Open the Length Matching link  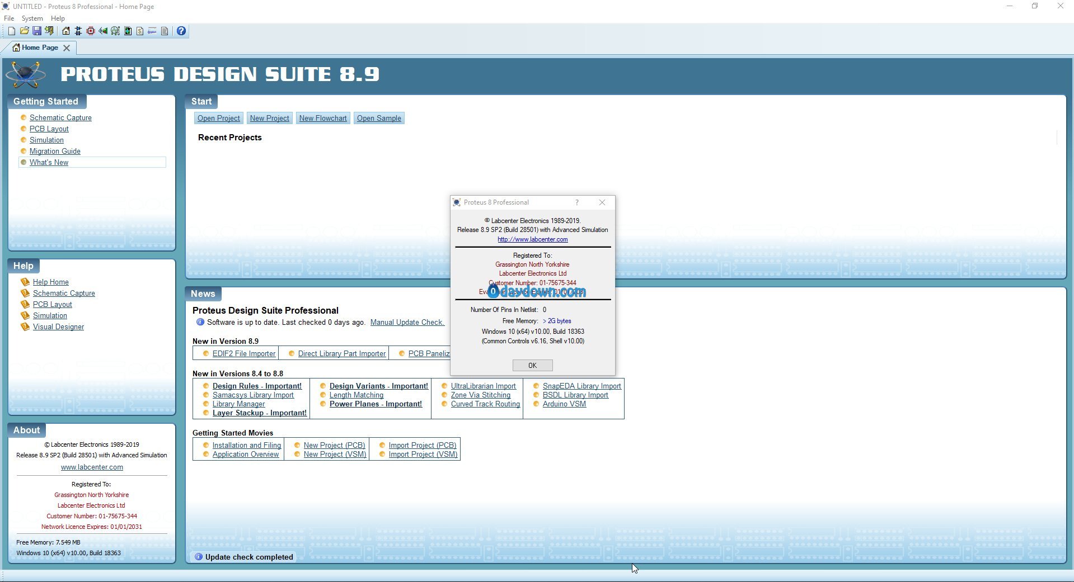click(x=357, y=395)
